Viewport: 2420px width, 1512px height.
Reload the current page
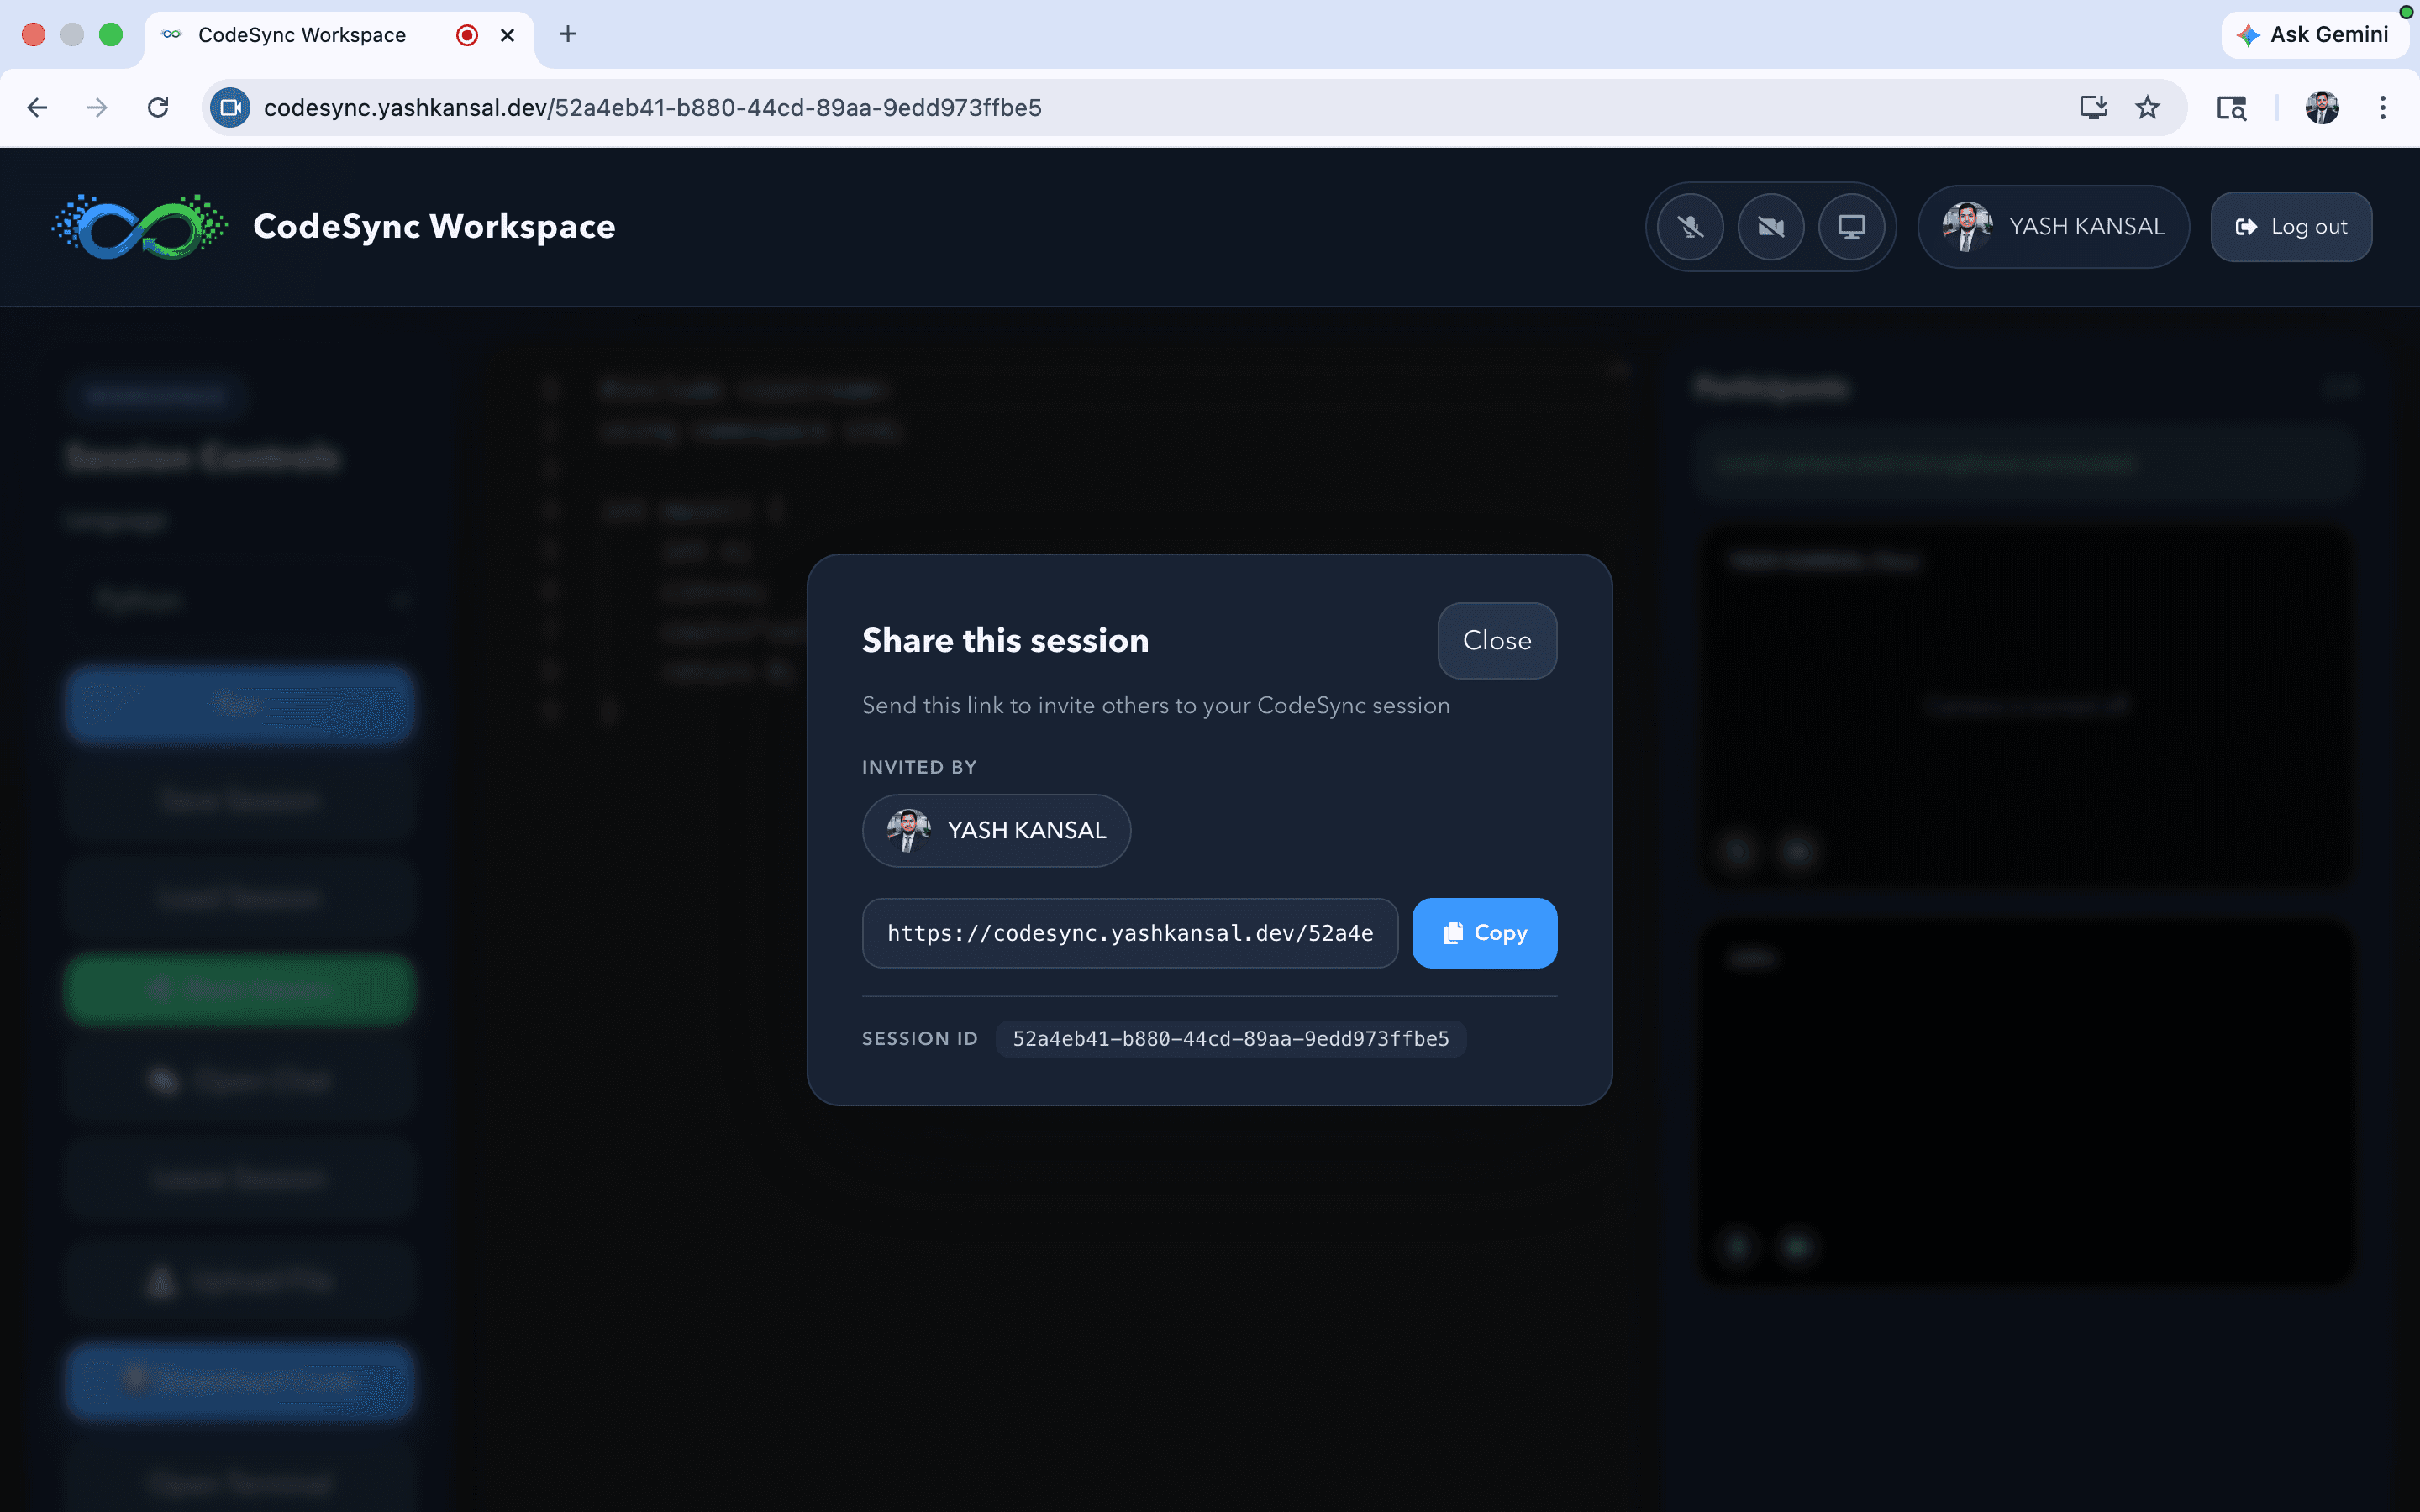point(158,107)
